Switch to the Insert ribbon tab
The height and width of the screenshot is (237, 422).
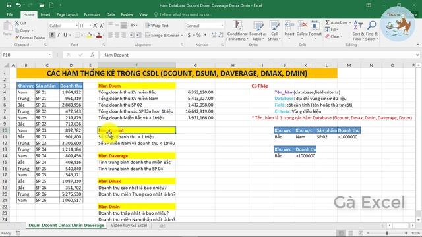tap(45, 14)
